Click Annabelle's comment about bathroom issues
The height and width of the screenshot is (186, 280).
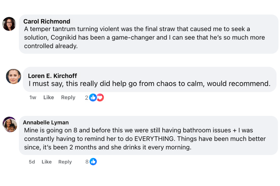pyautogui.click(x=145, y=139)
